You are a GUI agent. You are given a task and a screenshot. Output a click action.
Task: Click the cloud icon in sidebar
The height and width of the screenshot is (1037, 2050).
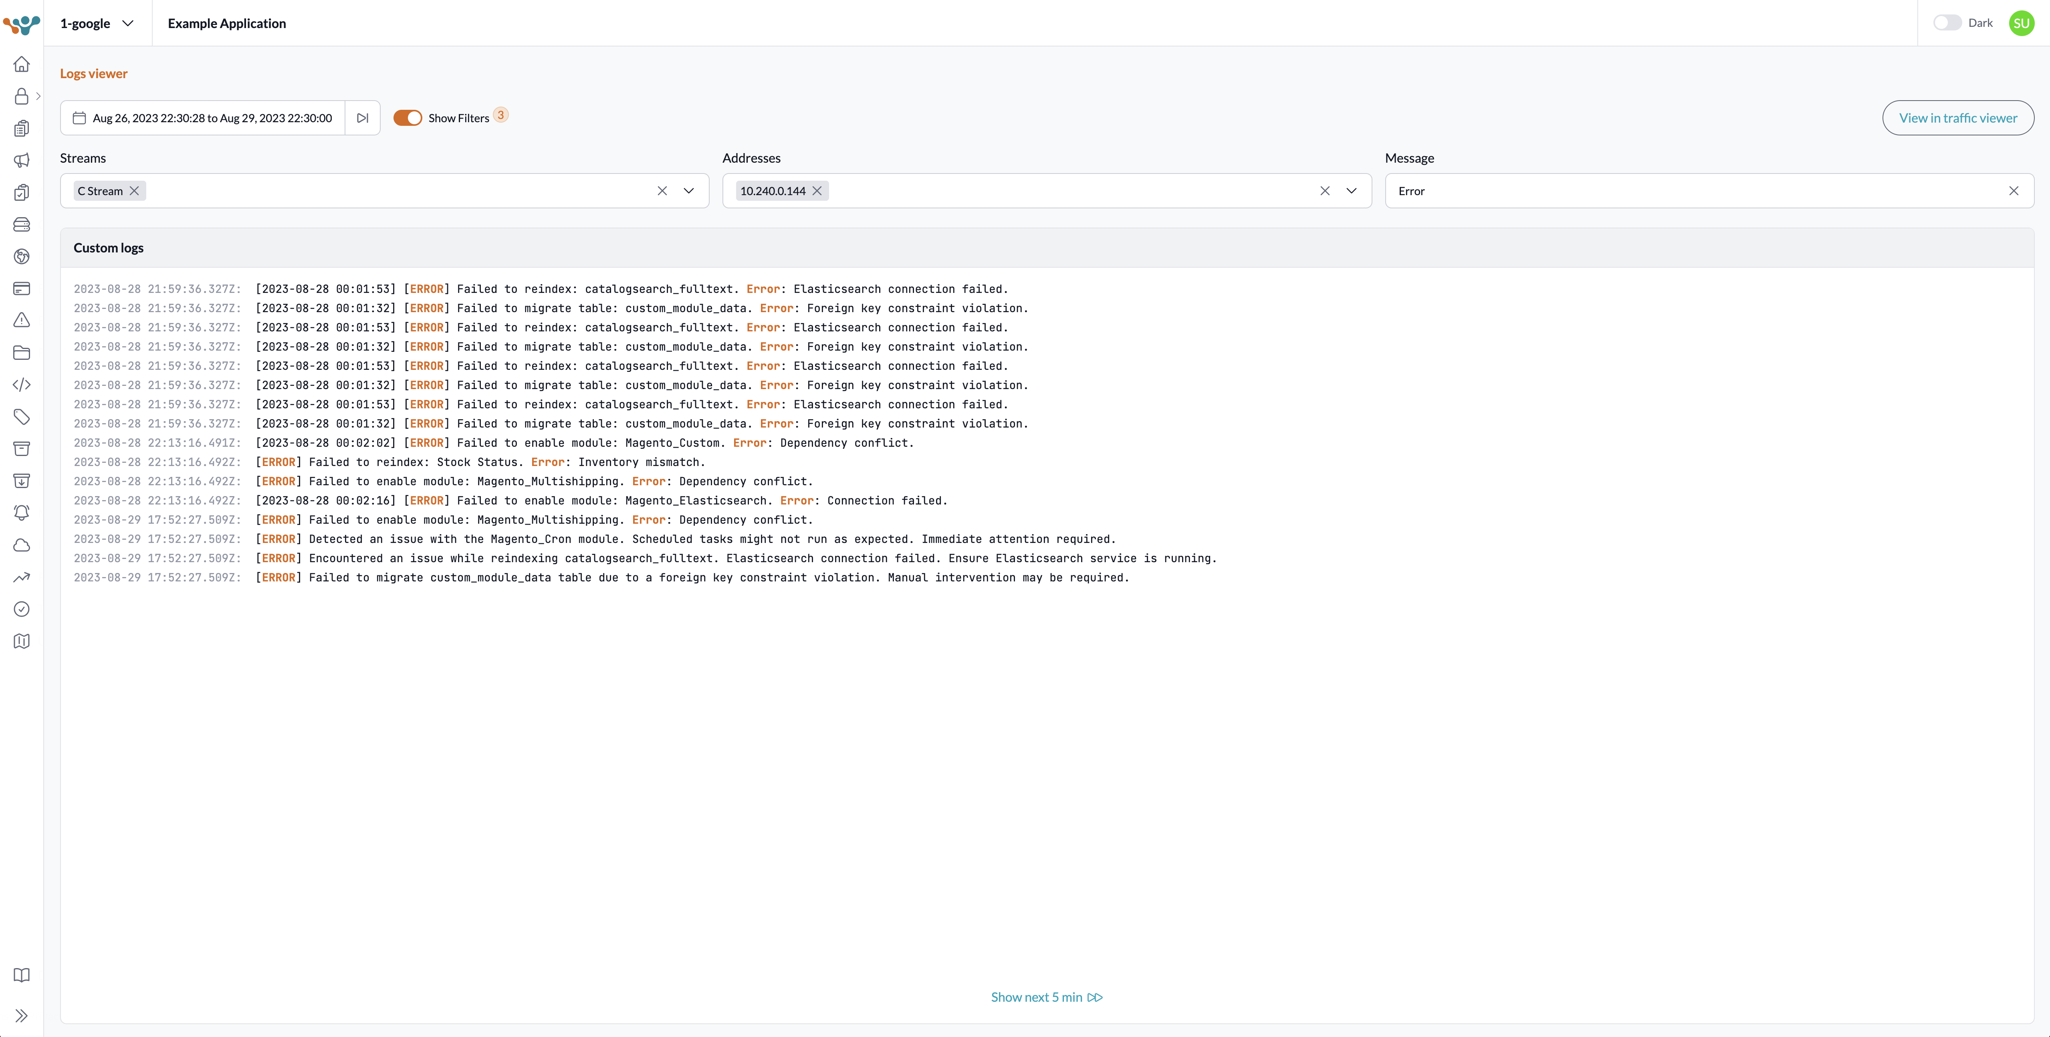(x=22, y=545)
